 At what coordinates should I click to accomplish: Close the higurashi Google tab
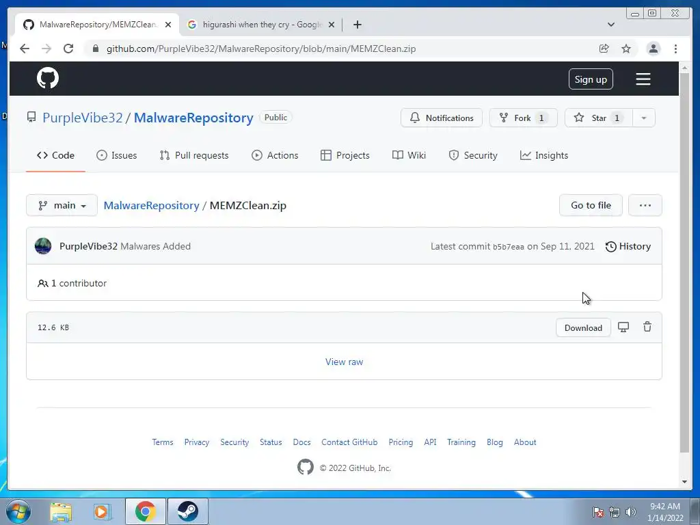332,25
